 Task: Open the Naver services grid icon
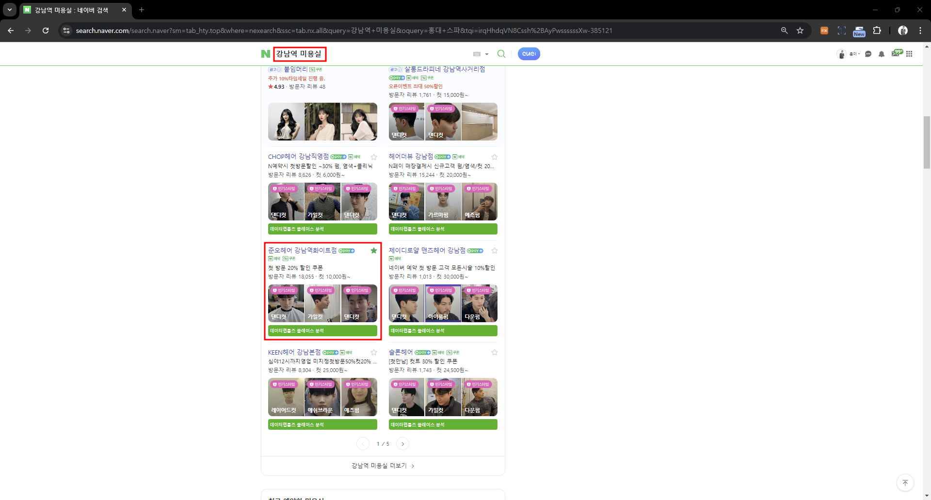[x=909, y=54]
